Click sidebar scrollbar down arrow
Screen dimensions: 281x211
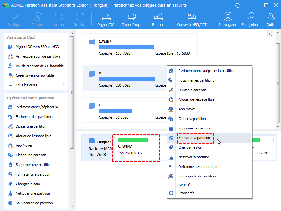pyautogui.click(x=72, y=207)
